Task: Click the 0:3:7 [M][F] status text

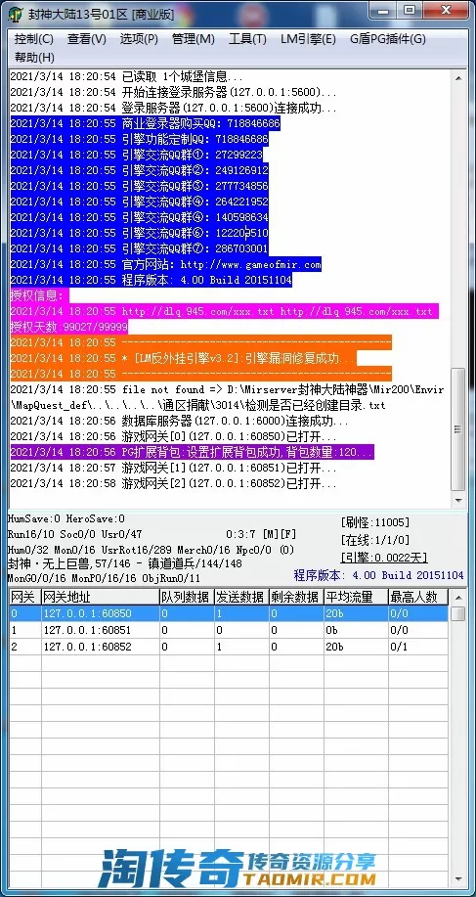Action: click(x=261, y=534)
